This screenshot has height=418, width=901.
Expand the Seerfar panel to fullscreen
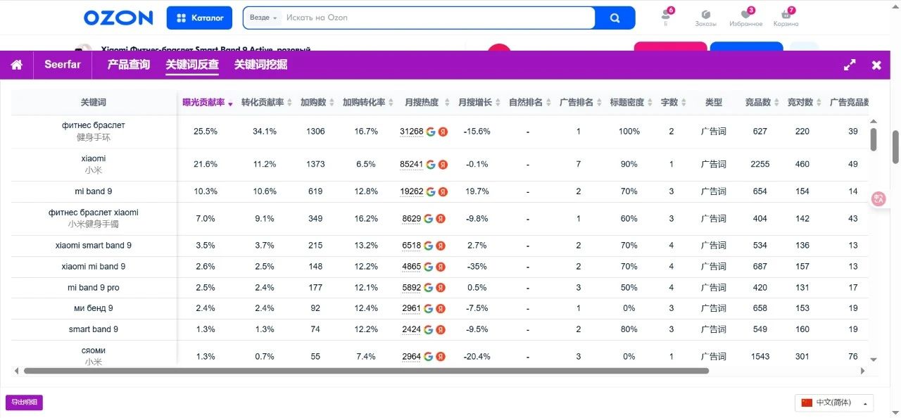click(850, 65)
